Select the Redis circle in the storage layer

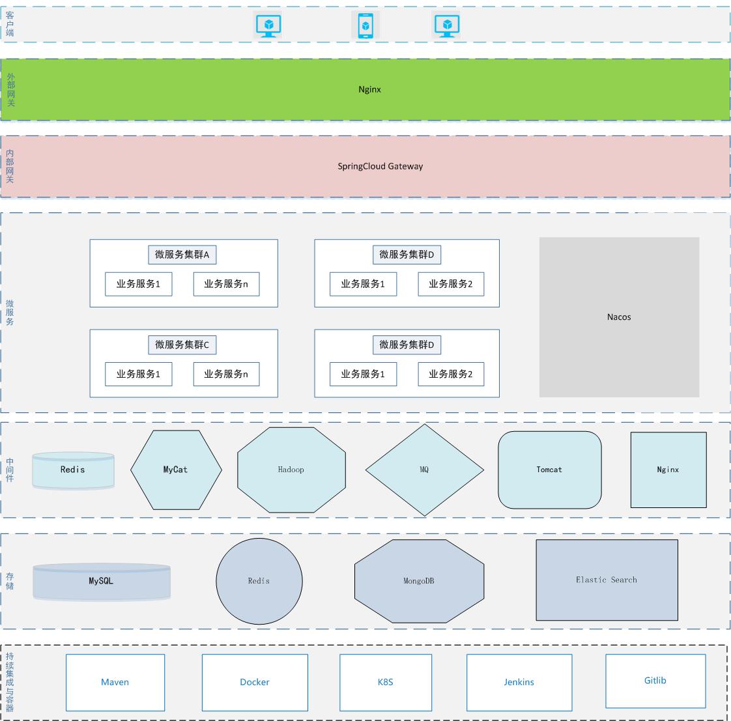tap(259, 580)
